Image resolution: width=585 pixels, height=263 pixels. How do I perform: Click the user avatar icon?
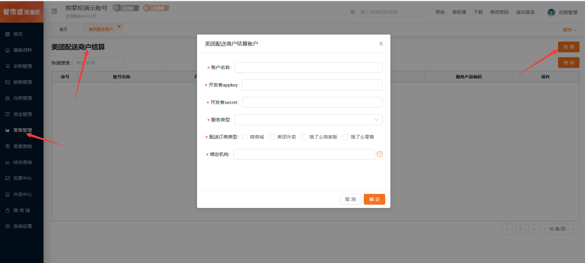point(551,12)
